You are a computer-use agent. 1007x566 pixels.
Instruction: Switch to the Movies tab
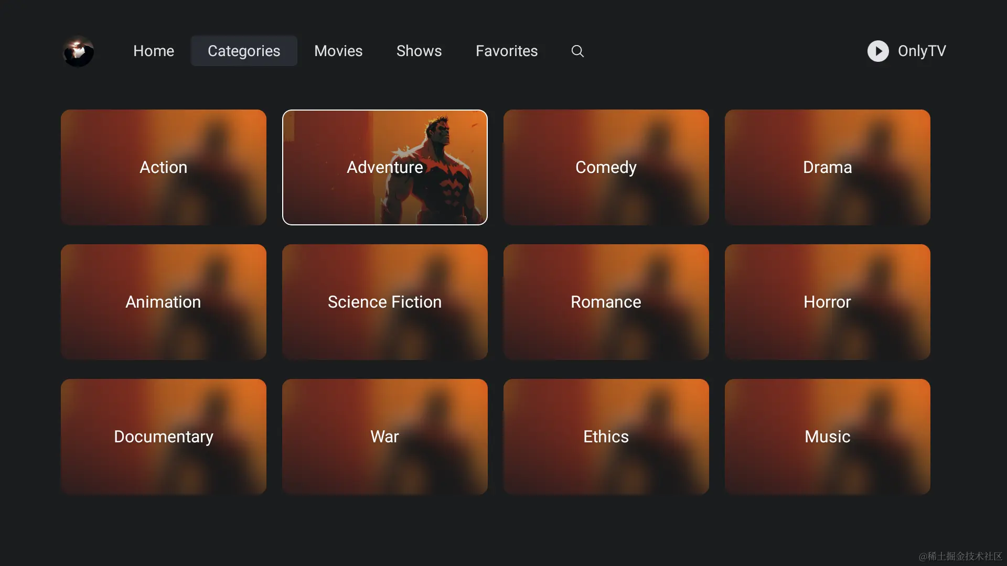click(338, 51)
